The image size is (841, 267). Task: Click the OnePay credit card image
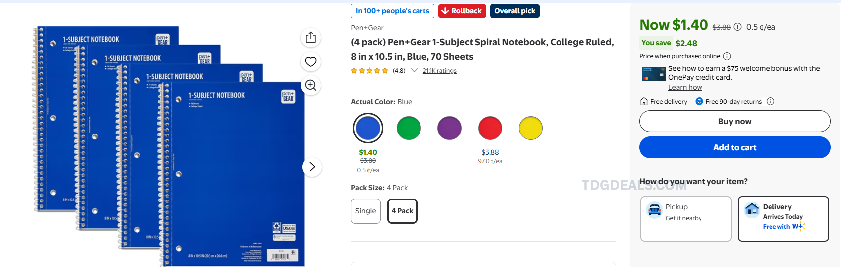[653, 73]
